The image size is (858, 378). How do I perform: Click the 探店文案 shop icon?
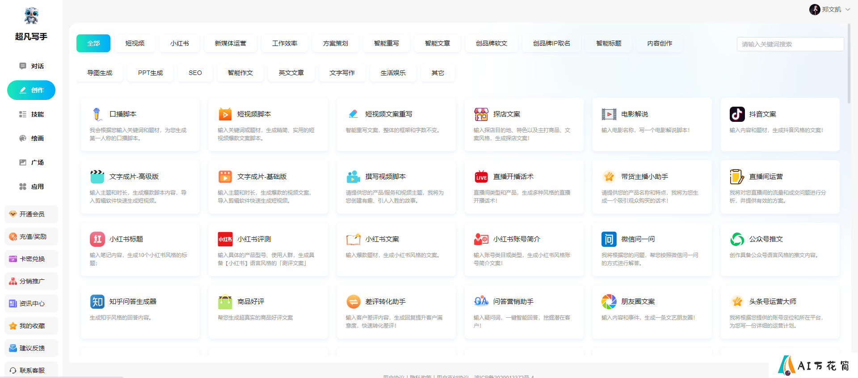[x=481, y=114]
